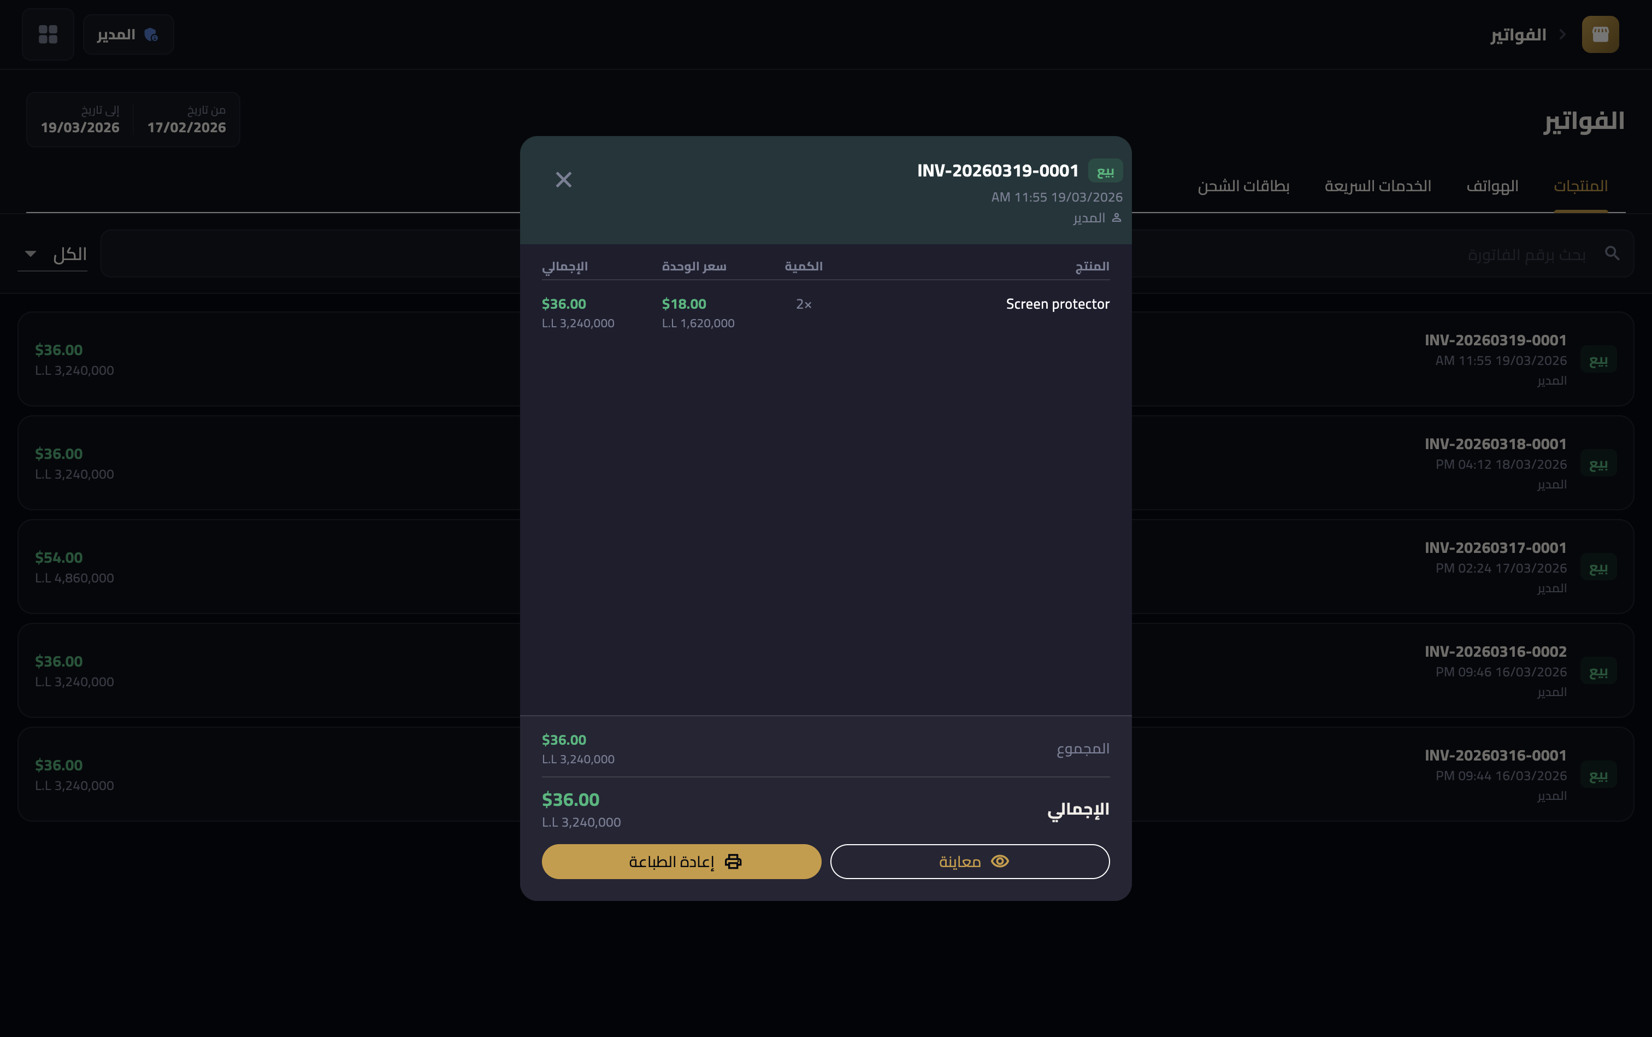Open the من تاريخ date selector

pyautogui.click(x=186, y=119)
